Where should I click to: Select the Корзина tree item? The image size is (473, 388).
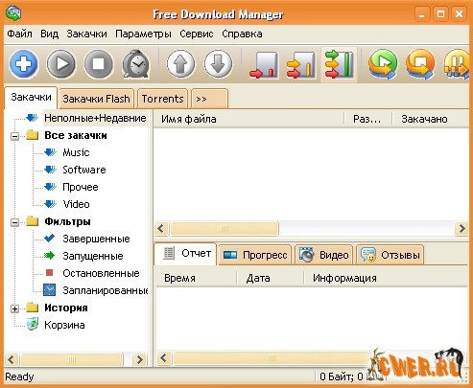pyautogui.click(x=64, y=325)
